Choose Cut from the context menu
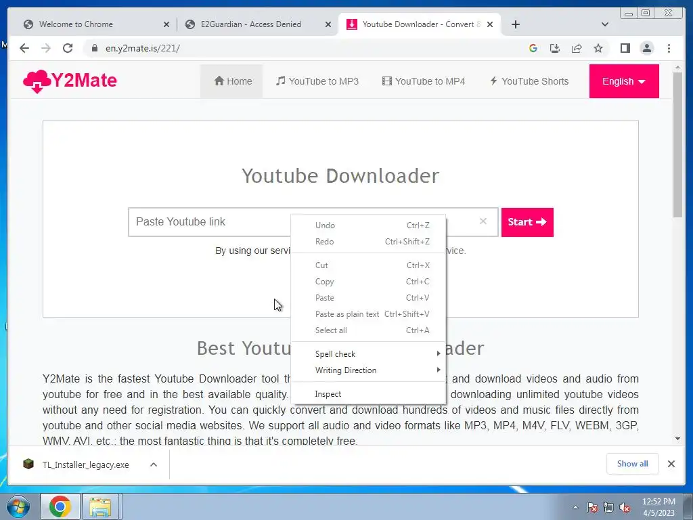Image resolution: width=693 pixels, height=520 pixels. pyautogui.click(x=369, y=265)
